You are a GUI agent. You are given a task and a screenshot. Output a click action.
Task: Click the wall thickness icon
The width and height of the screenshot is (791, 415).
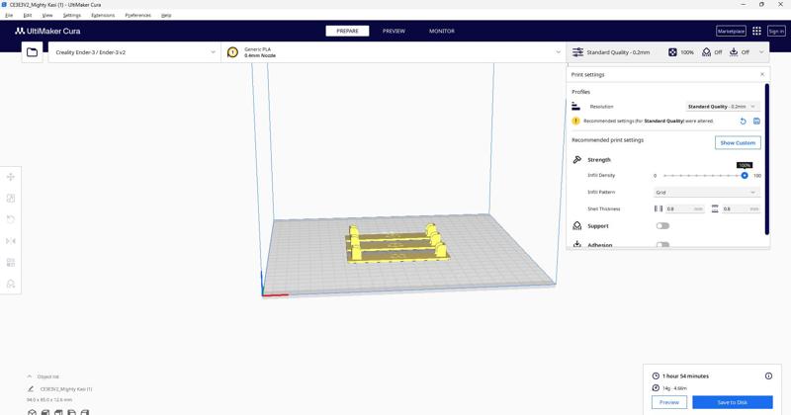click(x=659, y=208)
